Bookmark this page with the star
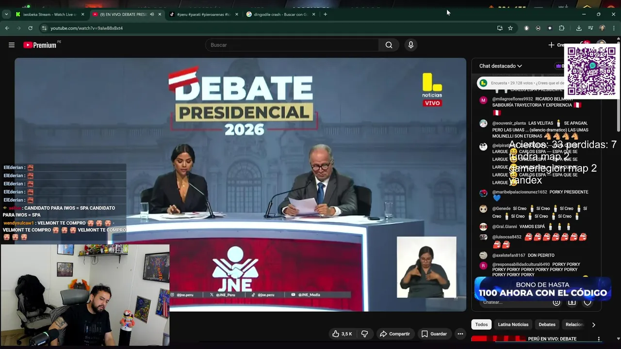 coord(510,28)
